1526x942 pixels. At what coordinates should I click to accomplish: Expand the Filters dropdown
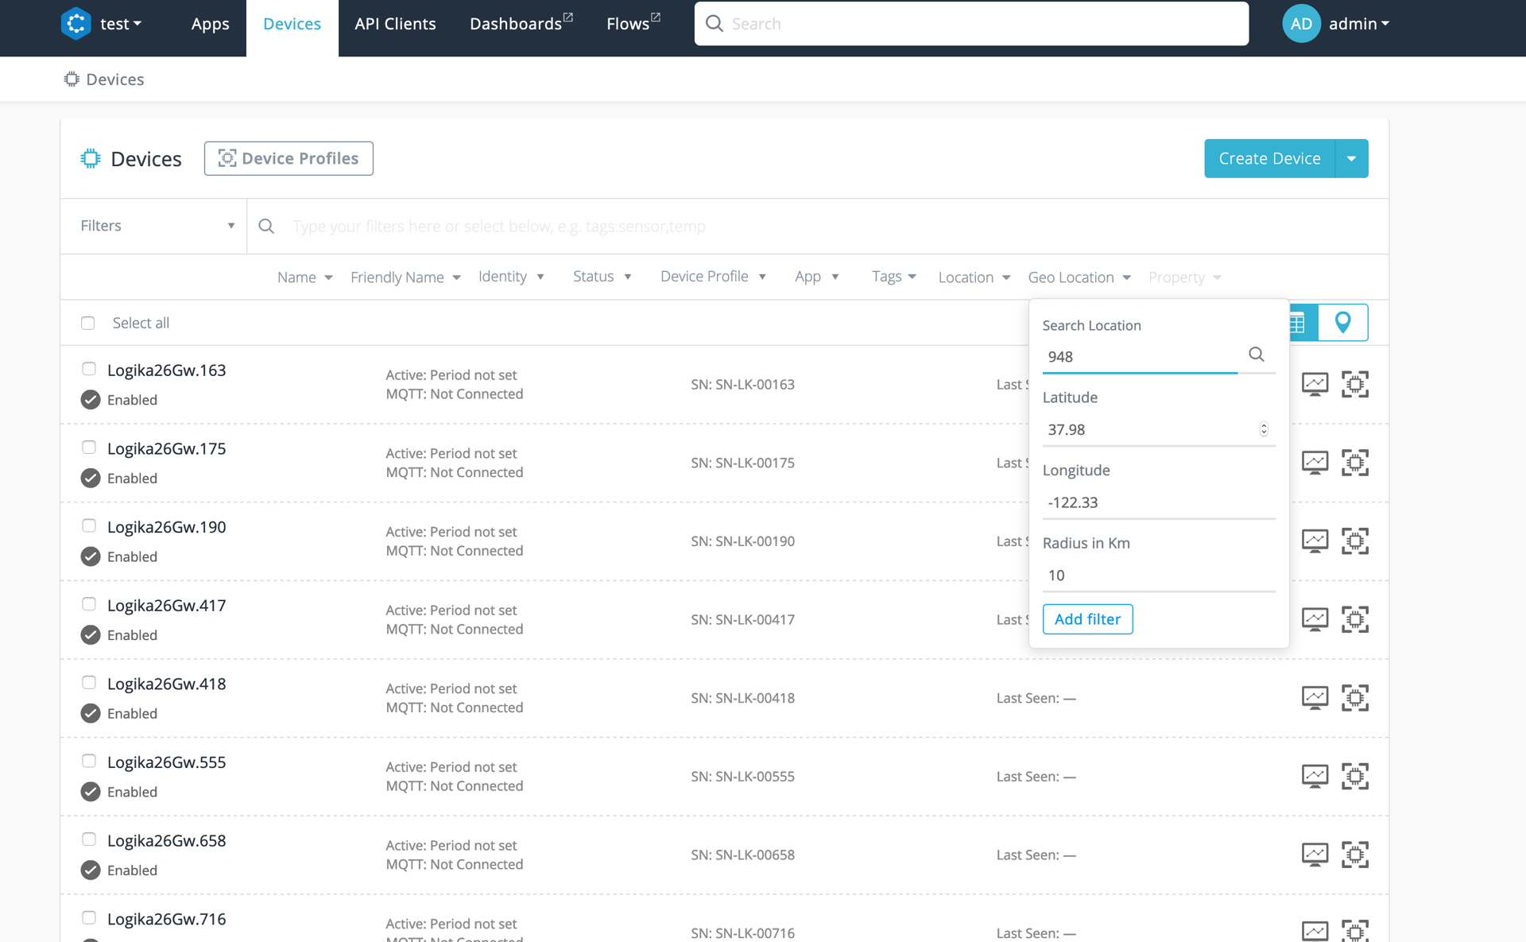pos(157,226)
